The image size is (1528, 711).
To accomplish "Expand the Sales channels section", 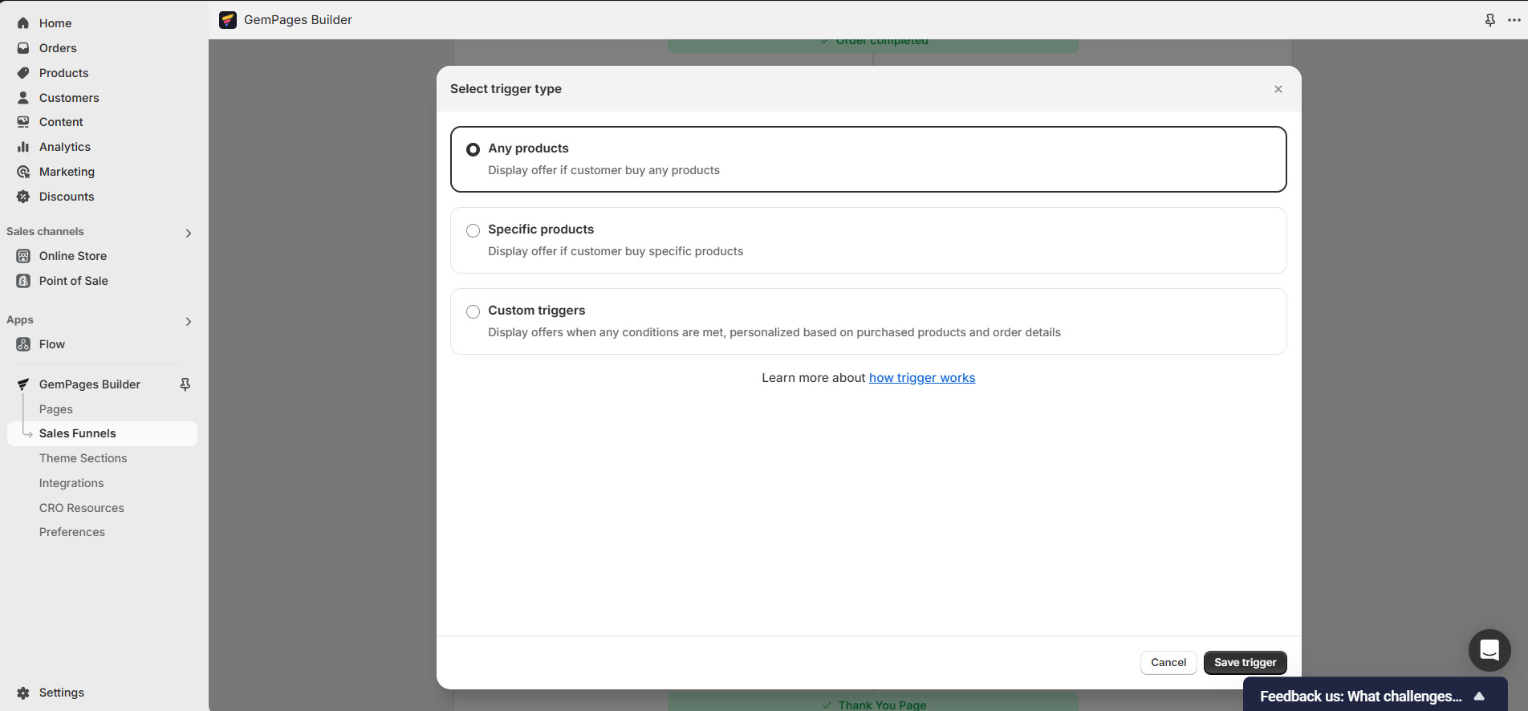I will (x=189, y=234).
